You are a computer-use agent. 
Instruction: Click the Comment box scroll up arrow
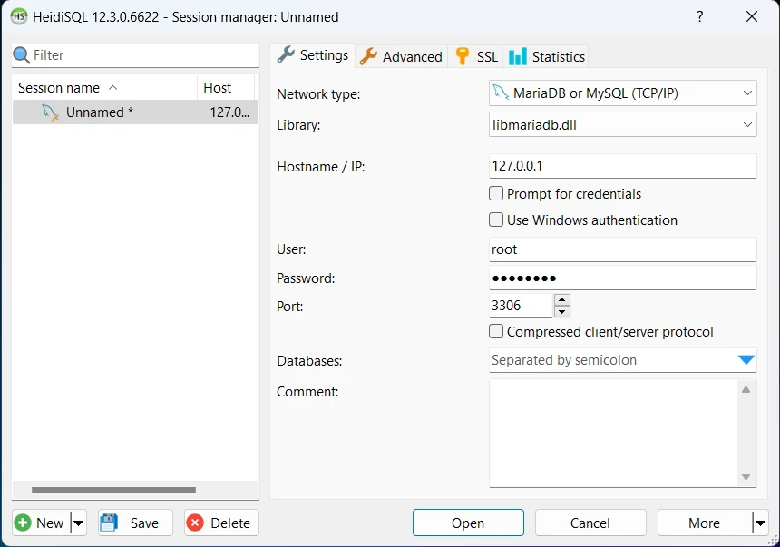point(746,390)
